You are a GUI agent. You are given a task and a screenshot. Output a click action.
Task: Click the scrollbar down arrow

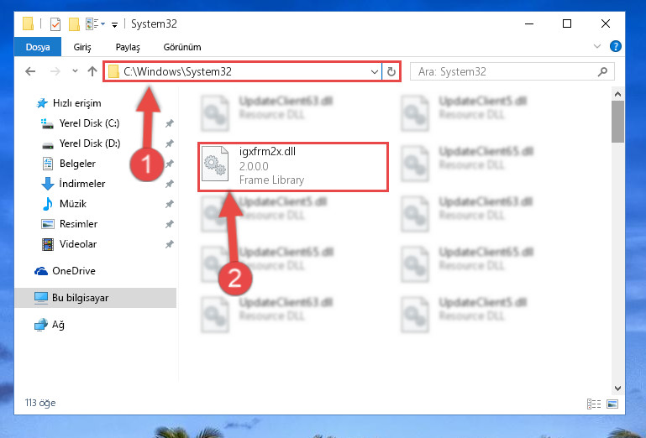[617, 388]
